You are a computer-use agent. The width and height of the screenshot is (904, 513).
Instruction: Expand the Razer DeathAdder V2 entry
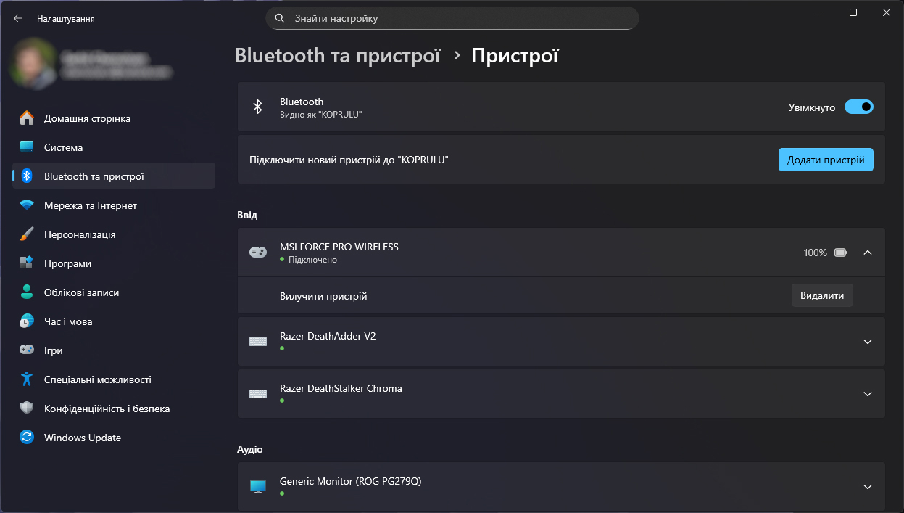(867, 342)
